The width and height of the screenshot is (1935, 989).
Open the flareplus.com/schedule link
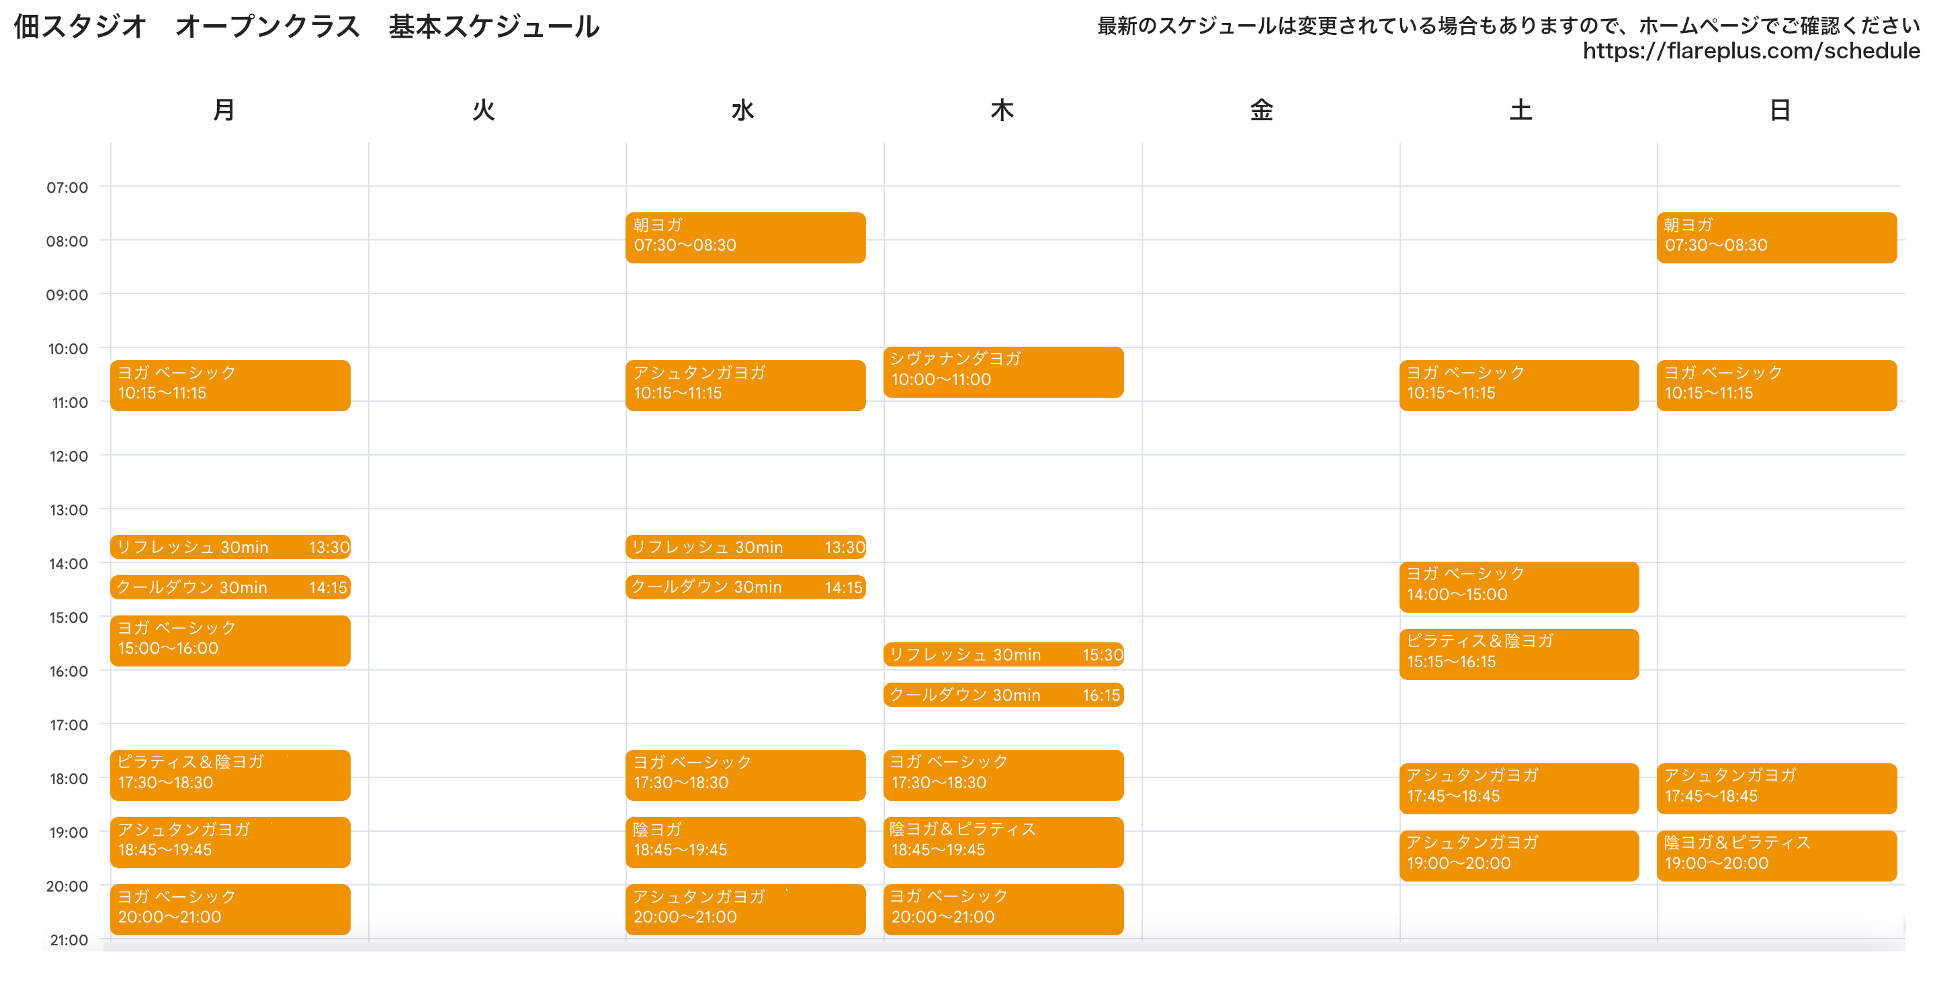point(1750,51)
